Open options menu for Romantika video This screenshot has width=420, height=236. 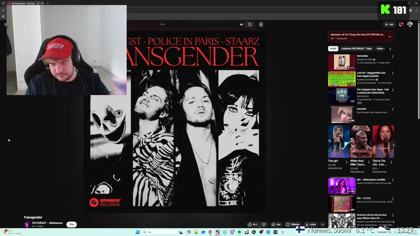tap(392, 56)
